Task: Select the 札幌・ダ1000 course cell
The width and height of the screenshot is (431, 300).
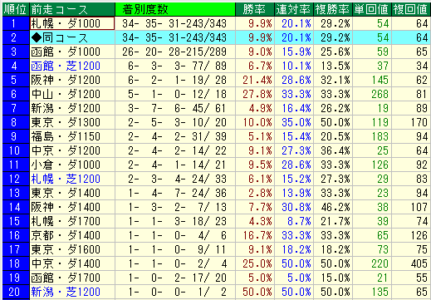Action: (72, 23)
